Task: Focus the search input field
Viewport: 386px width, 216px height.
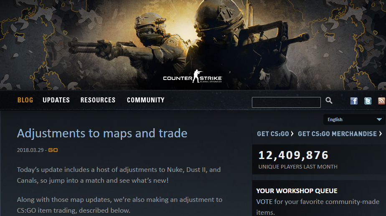Action: [x=286, y=102]
